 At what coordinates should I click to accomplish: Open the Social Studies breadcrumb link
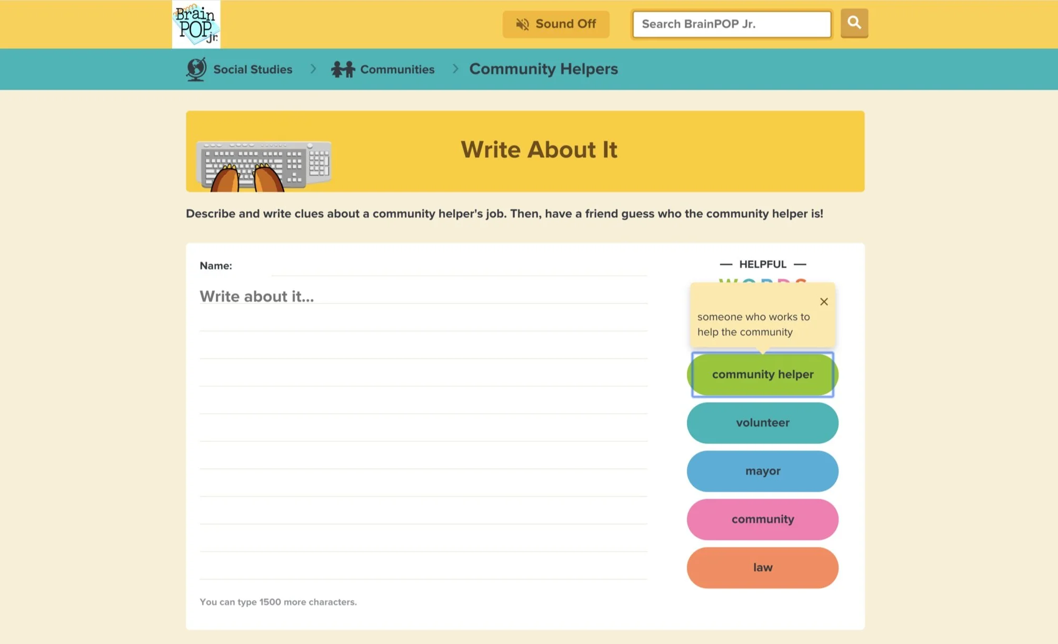click(253, 69)
